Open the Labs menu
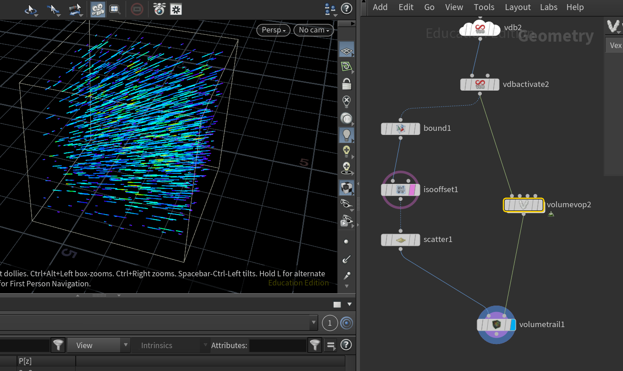Image resolution: width=623 pixels, height=371 pixels. (x=548, y=7)
